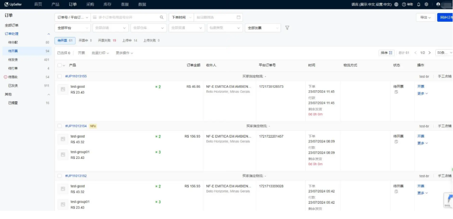Select checkbox for order #UP11013154
This screenshot has height=219, width=453.
[x=60, y=126]
